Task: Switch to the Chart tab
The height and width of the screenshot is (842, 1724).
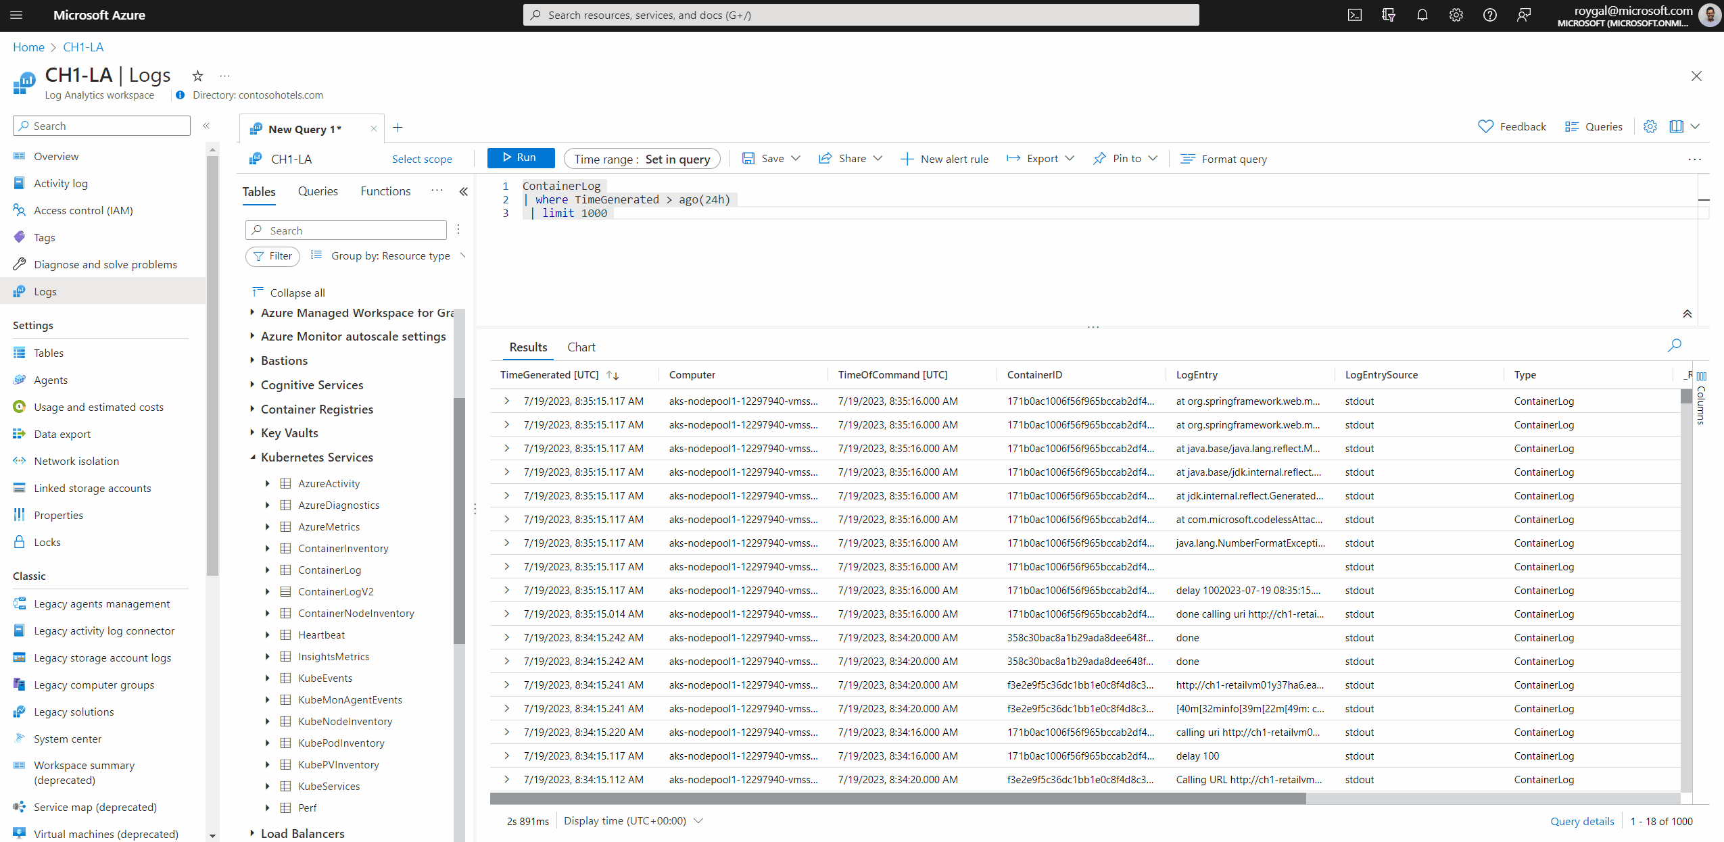Action: (581, 347)
